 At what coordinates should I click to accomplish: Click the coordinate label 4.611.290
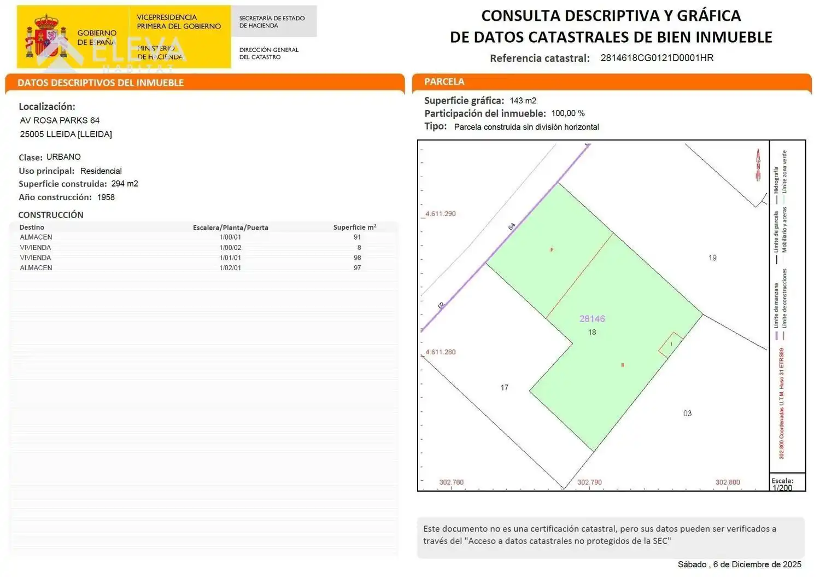[441, 214]
